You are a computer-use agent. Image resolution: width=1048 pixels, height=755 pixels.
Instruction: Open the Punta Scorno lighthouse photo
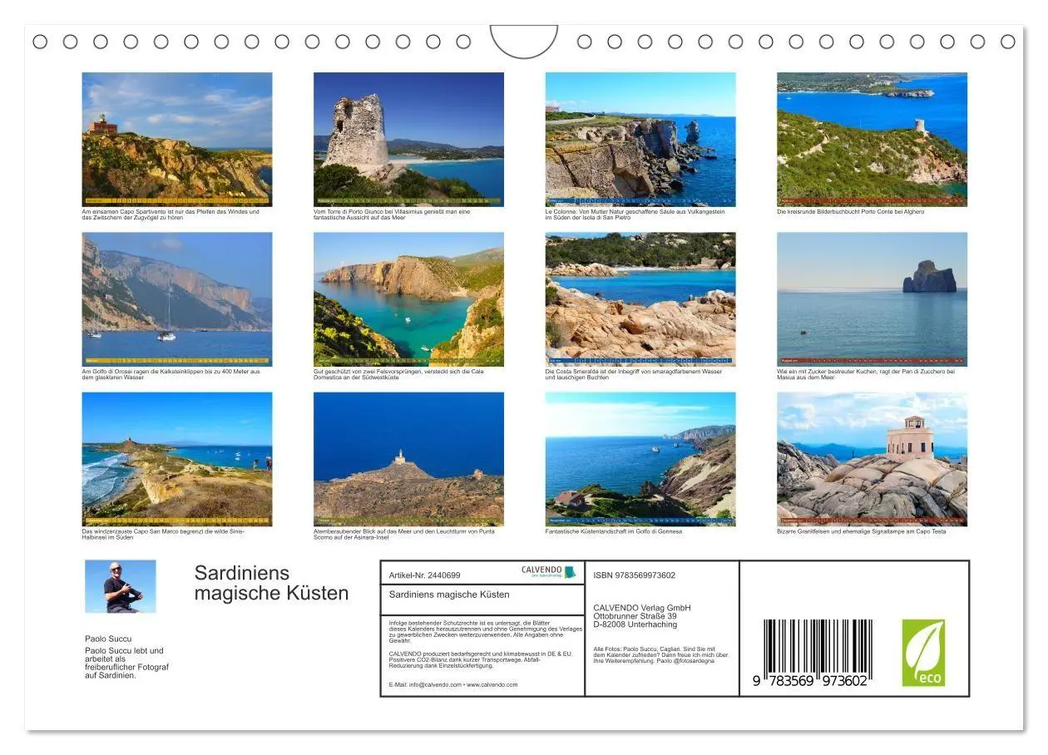(x=408, y=459)
